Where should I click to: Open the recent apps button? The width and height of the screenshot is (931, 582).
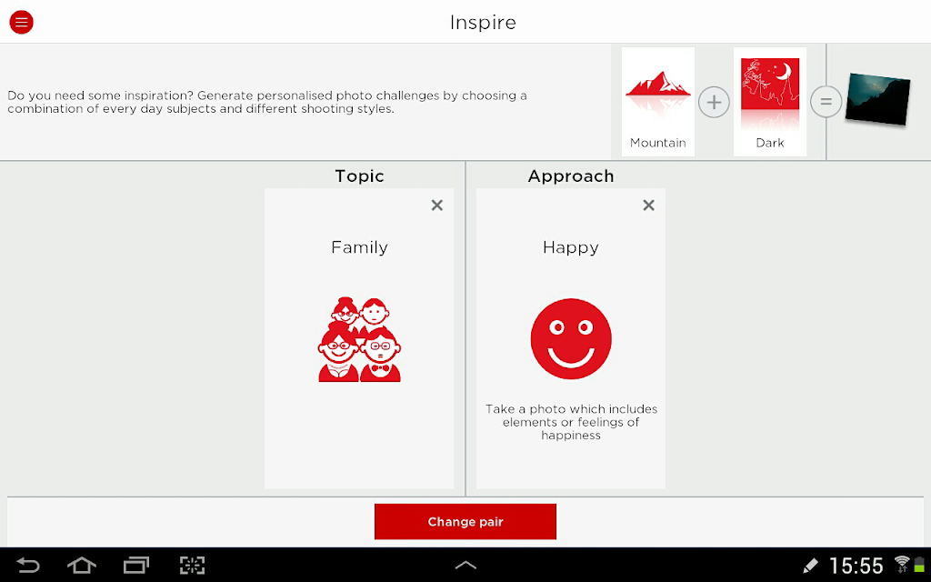click(x=136, y=565)
